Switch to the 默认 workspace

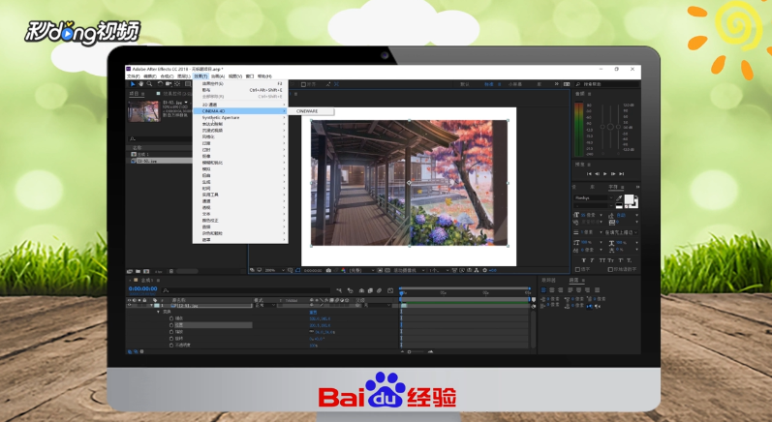pyautogui.click(x=465, y=84)
